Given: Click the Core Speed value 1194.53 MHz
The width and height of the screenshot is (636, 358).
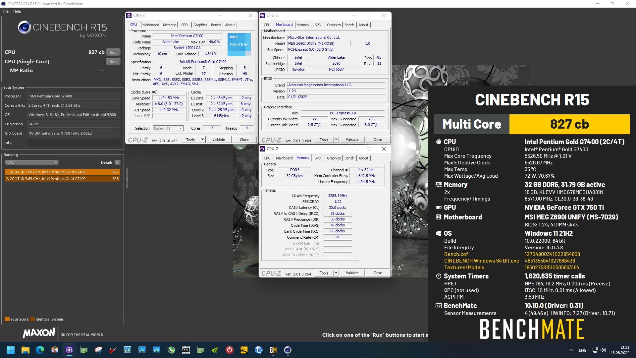Looking at the screenshot, I should 169,98.
